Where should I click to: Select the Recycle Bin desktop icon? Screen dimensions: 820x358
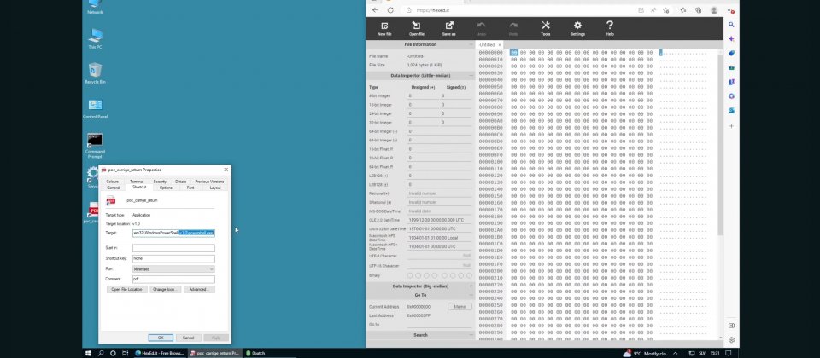click(x=95, y=72)
